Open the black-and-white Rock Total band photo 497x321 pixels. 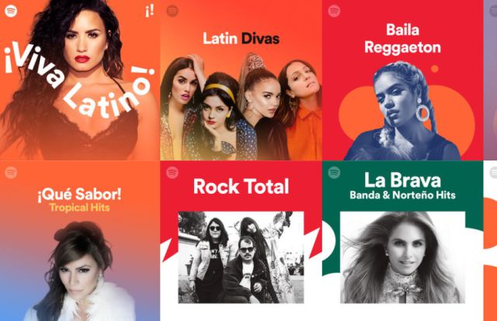coord(241,257)
